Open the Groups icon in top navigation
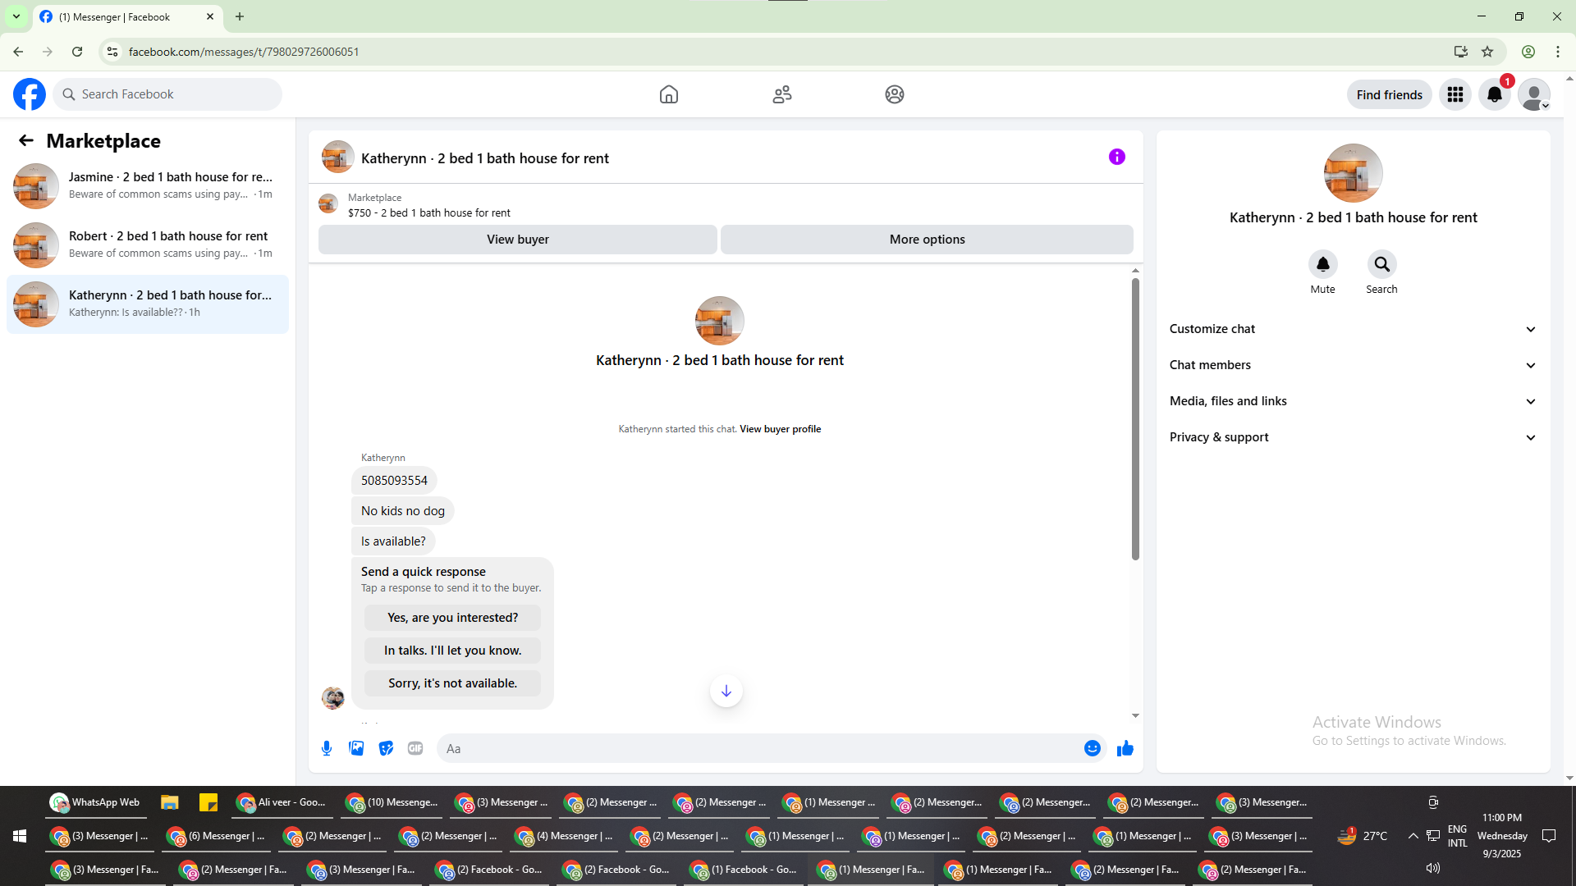The height and width of the screenshot is (886, 1576). pyautogui.click(x=895, y=94)
